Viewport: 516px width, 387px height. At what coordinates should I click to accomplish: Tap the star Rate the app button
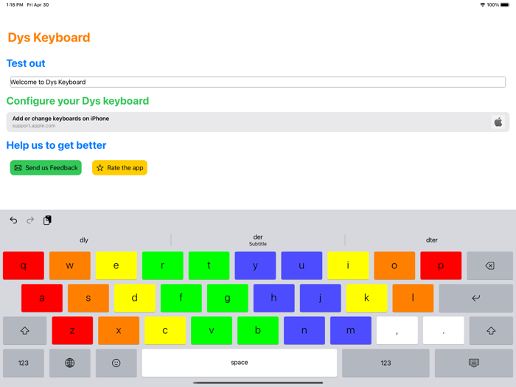119,168
